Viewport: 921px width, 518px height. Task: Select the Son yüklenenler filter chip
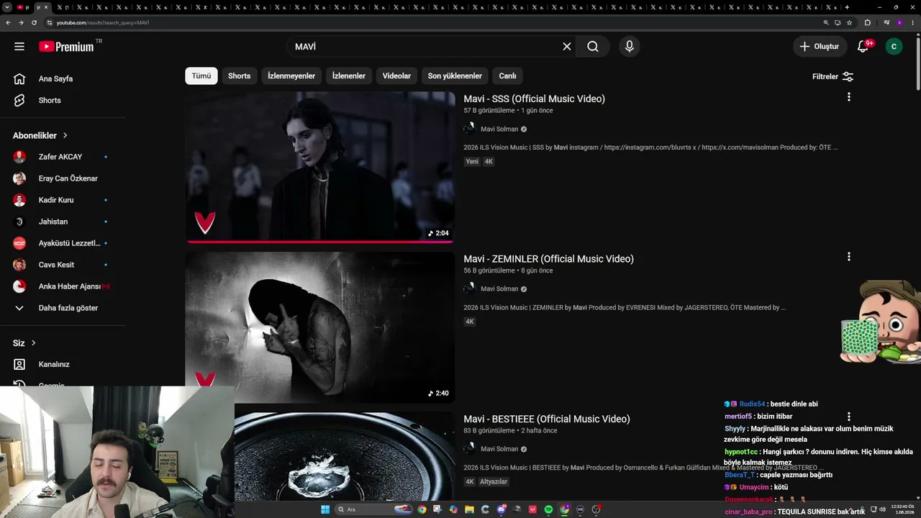coord(455,76)
